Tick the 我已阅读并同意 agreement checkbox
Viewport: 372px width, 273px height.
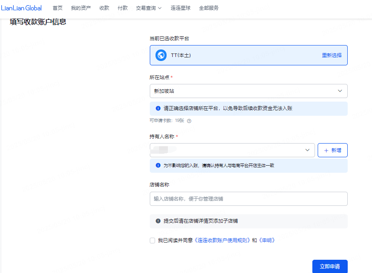click(x=152, y=241)
